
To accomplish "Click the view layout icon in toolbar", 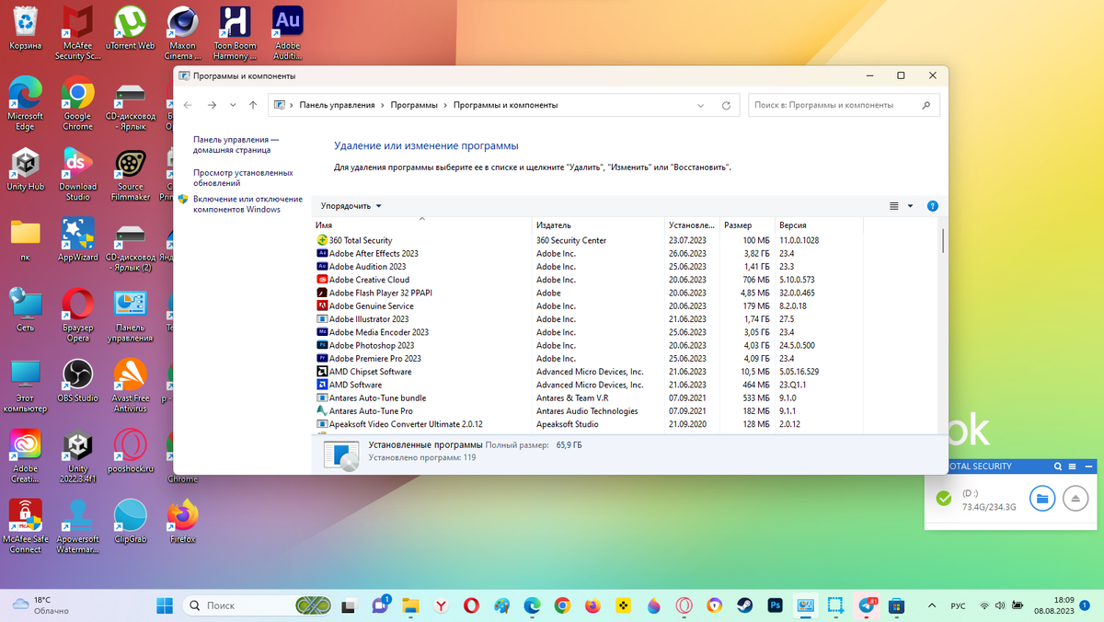I will pyautogui.click(x=894, y=206).
